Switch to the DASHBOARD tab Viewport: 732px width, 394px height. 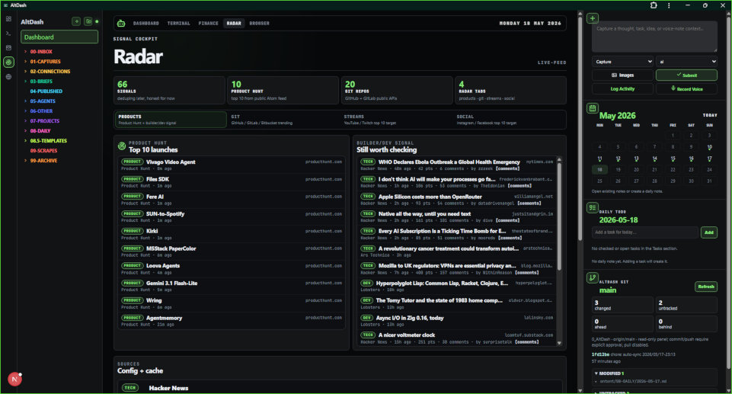[145, 24]
